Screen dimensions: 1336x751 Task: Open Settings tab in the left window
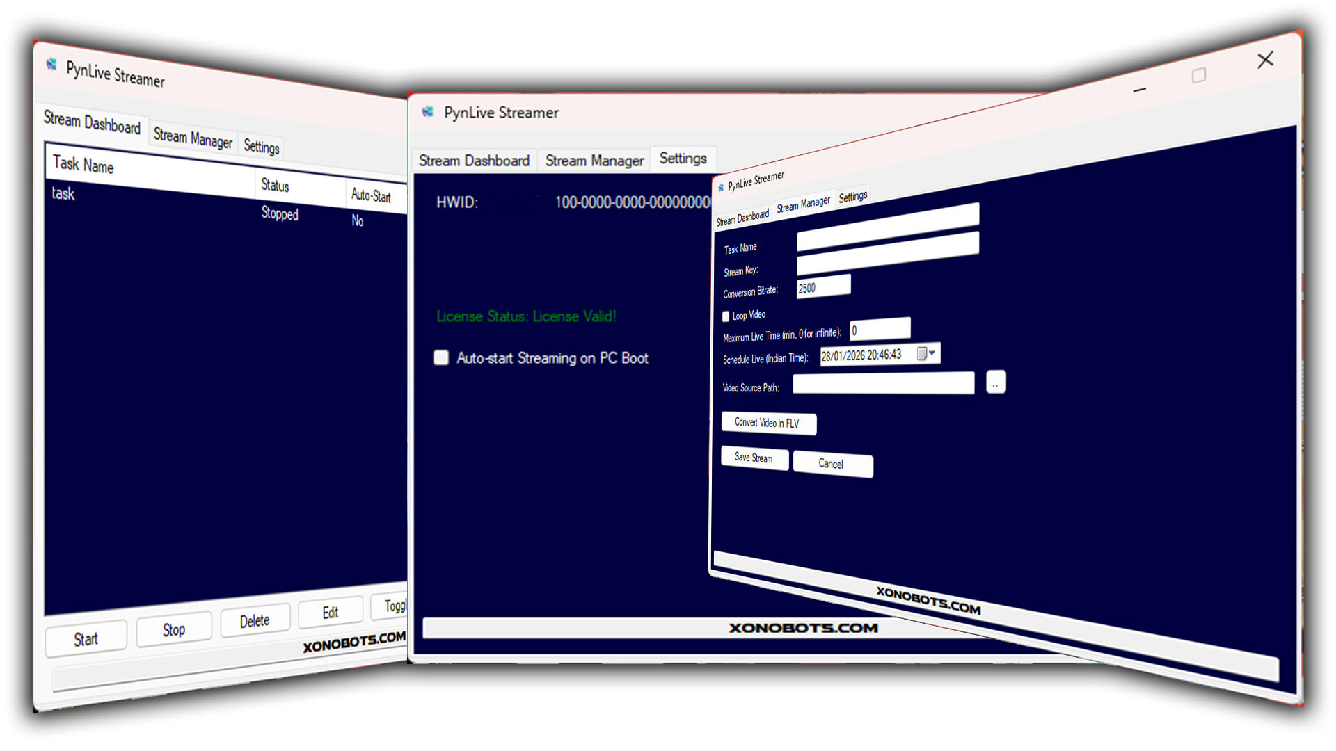(x=261, y=146)
